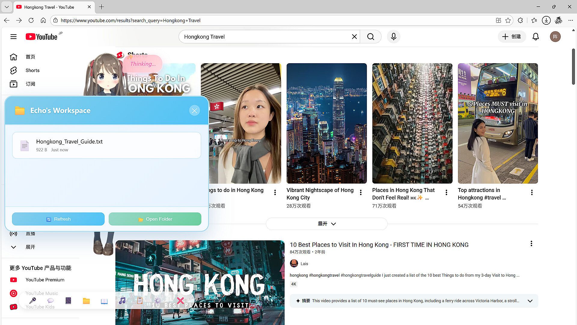Open the clipboard icon in assistant toolbar
Viewport: 577px width, 325px height.
(x=140, y=300)
